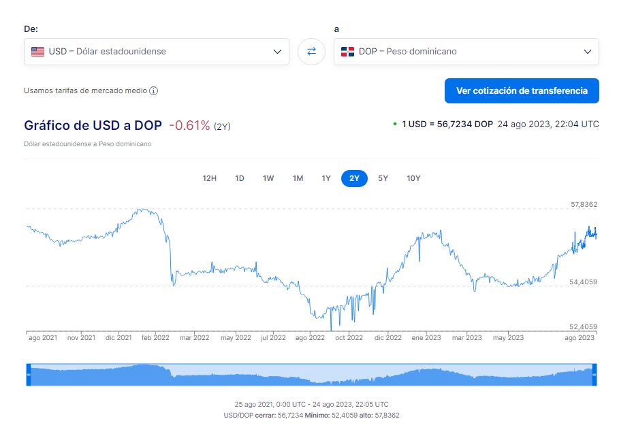Click the 1 USD = 56,7234 DOP rate

pos(447,124)
